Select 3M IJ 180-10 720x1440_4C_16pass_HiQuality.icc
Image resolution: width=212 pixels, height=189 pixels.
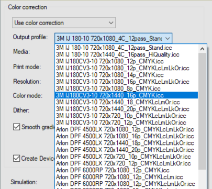[x=127, y=54]
